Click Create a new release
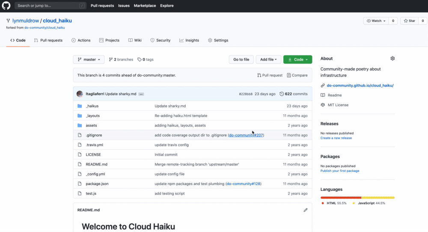The height and width of the screenshot is (232, 428). pos(336,138)
